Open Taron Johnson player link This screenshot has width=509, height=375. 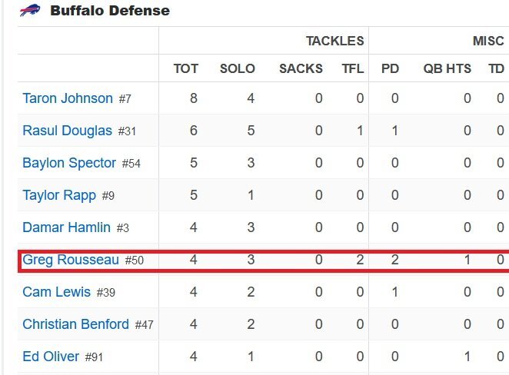click(68, 98)
